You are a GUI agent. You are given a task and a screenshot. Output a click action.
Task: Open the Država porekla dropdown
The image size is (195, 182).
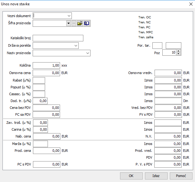76,46
